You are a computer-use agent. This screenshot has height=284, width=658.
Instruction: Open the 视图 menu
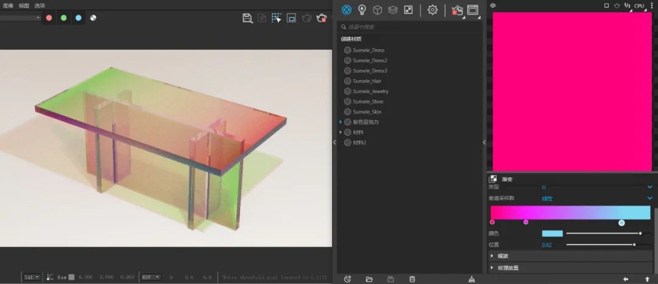click(24, 6)
